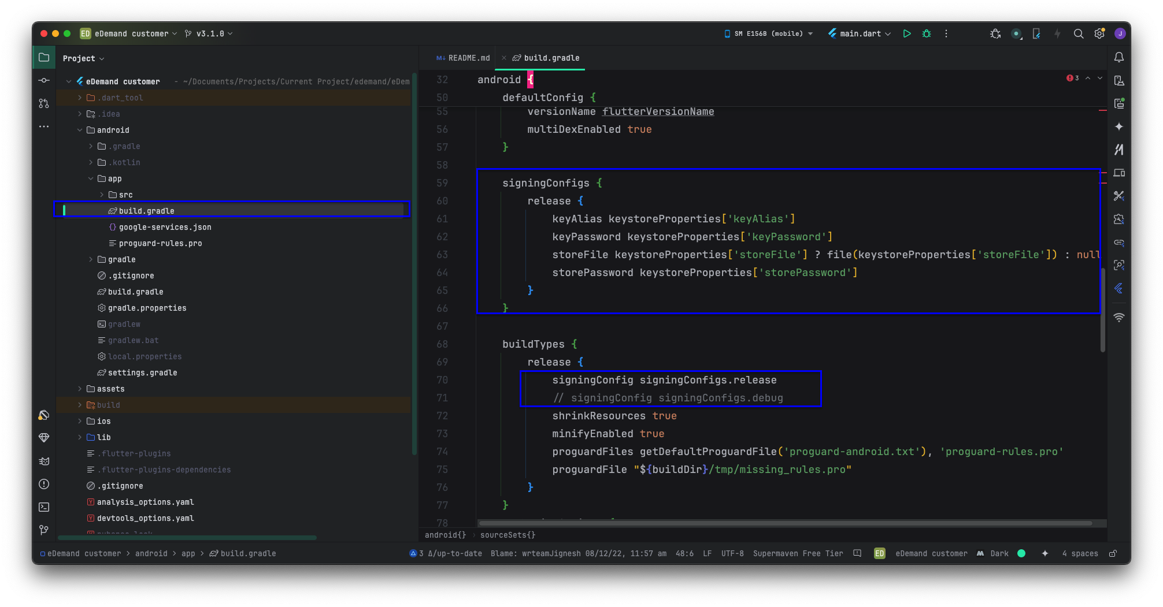Click sourceSets{} editor breadcrumb
1163x607 pixels.
(508, 535)
